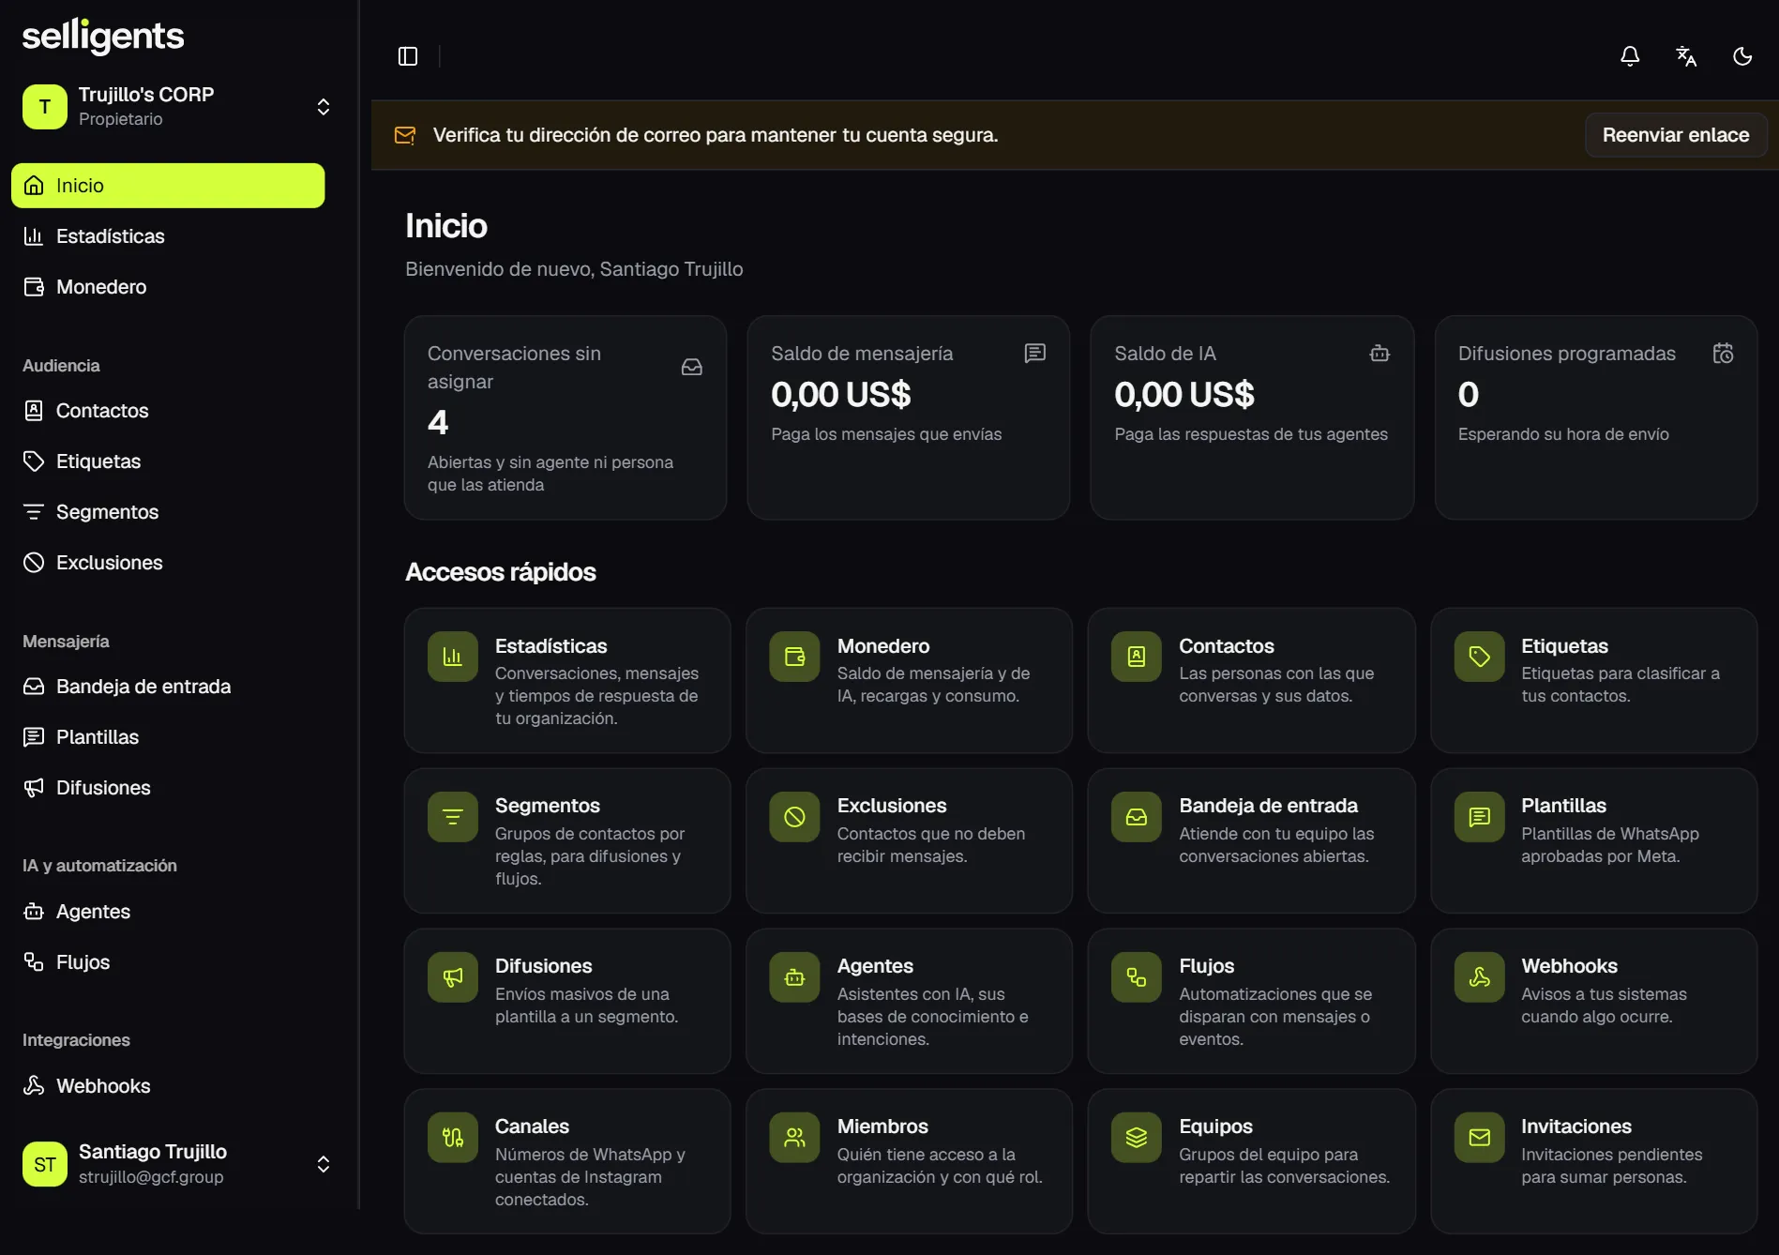Click the Agentes robot icon in Accesos rápidos
The height and width of the screenshot is (1255, 1779).
[x=794, y=977]
